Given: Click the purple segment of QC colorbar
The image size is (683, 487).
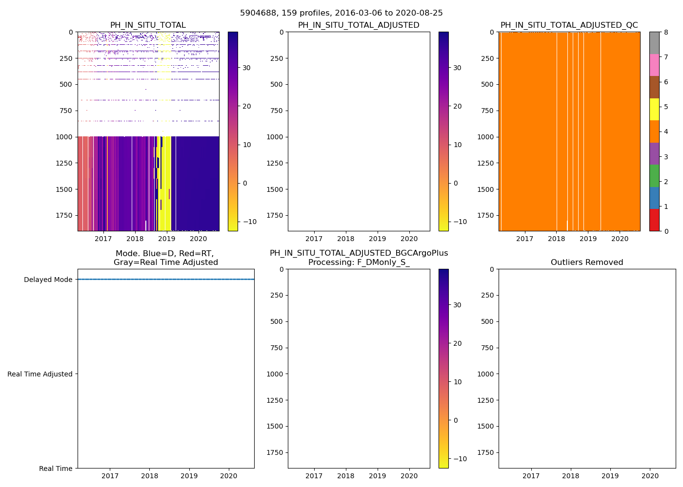Looking at the screenshot, I should [x=654, y=153].
